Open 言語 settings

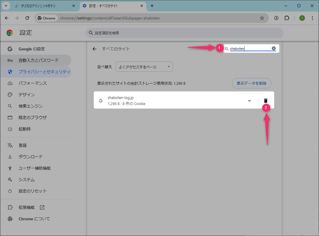pos(22,145)
